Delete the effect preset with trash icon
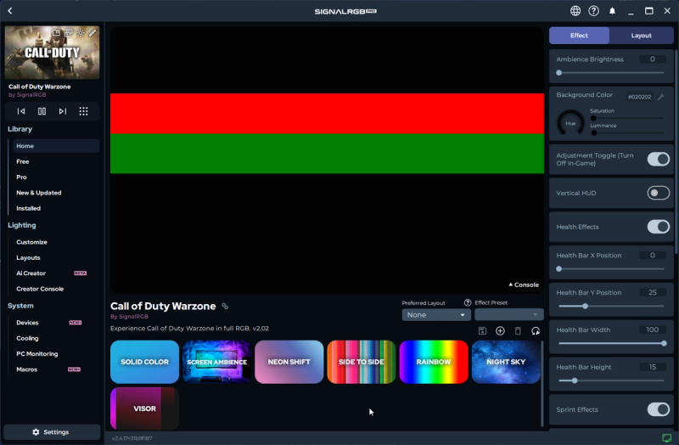679x445 pixels. [518, 330]
